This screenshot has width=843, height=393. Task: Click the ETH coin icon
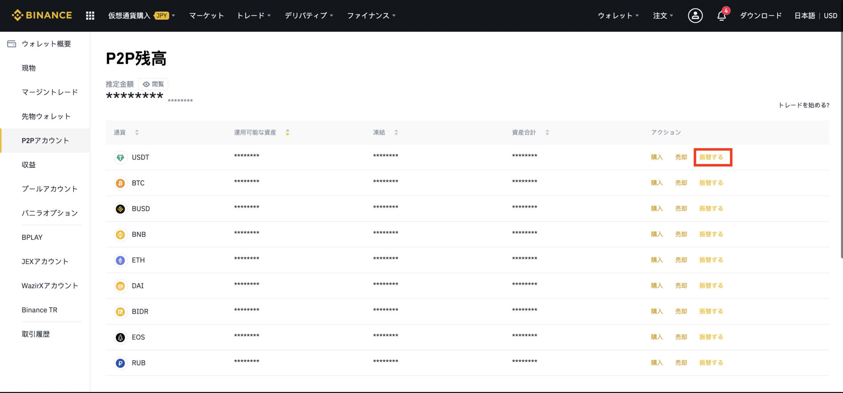[x=120, y=260]
